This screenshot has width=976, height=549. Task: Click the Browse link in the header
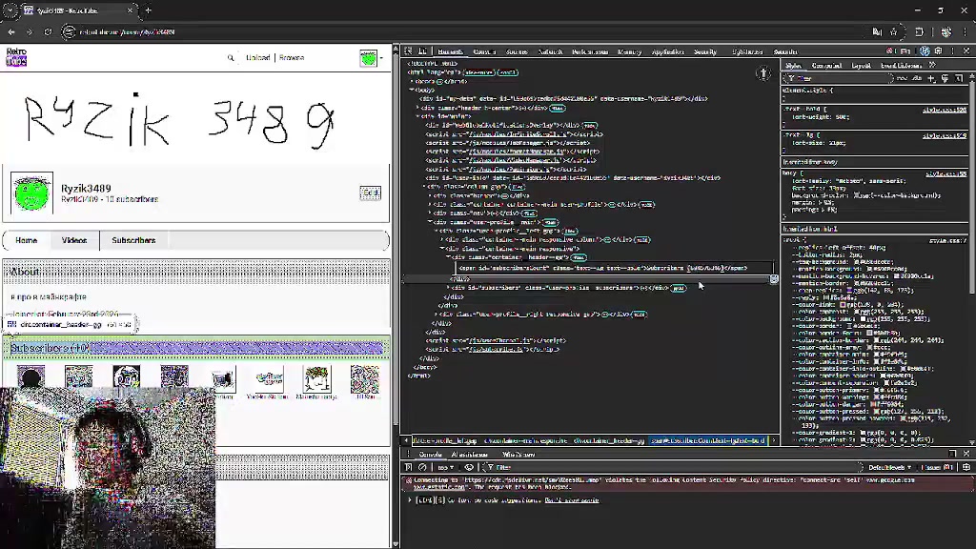(x=292, y=58)
